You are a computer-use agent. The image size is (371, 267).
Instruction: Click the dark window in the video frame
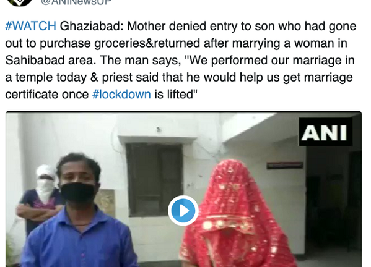click(x=154, y=179)
